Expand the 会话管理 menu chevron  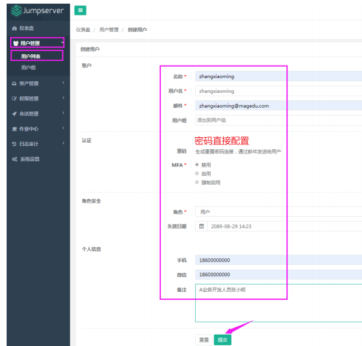coord(63,113)
